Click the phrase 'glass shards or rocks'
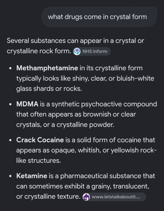Viewport: 164px width, 211px height. [49, 89]
